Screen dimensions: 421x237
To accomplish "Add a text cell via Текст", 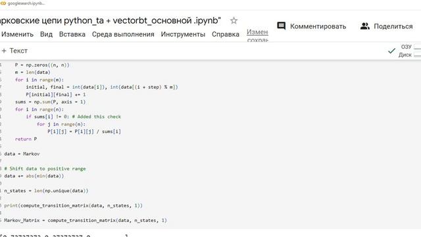I will 18,51.
